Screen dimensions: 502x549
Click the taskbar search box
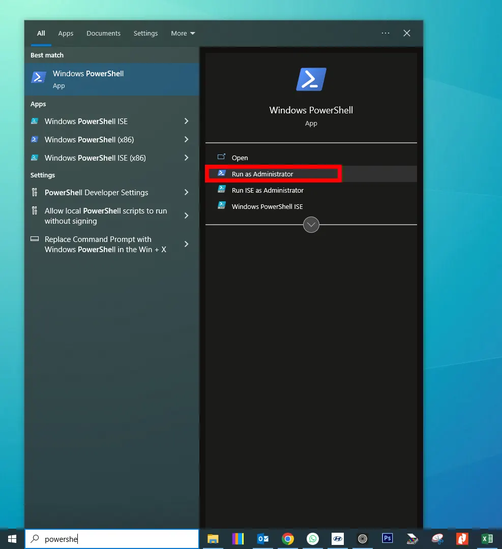[x=112, y=539]
